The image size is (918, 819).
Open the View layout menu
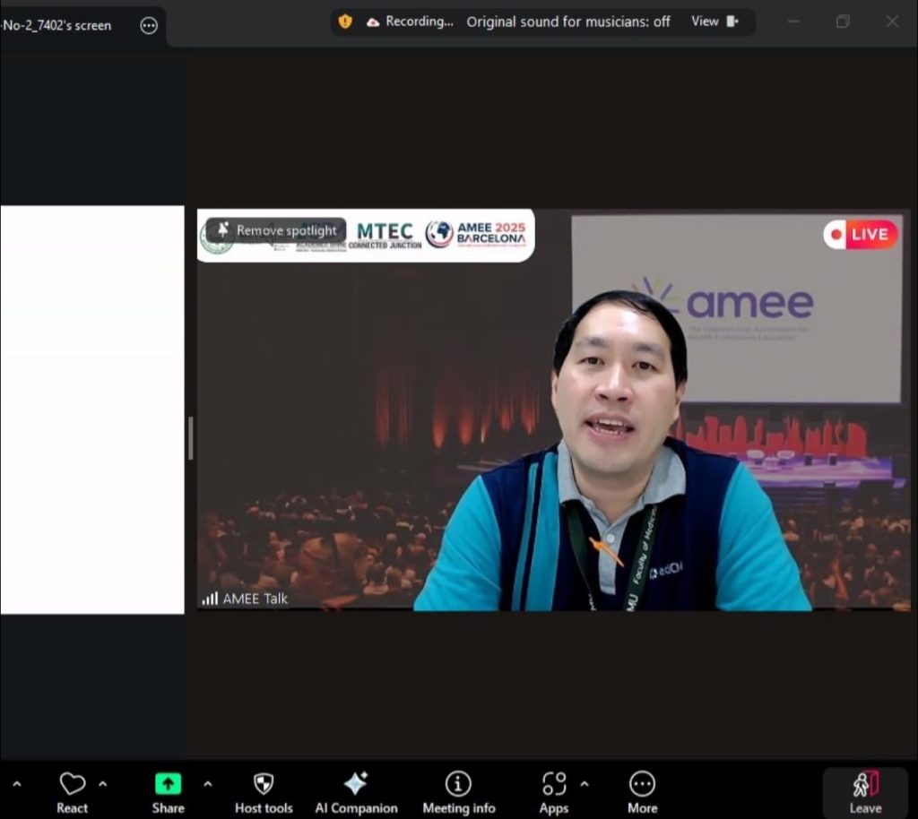point(714,22)
